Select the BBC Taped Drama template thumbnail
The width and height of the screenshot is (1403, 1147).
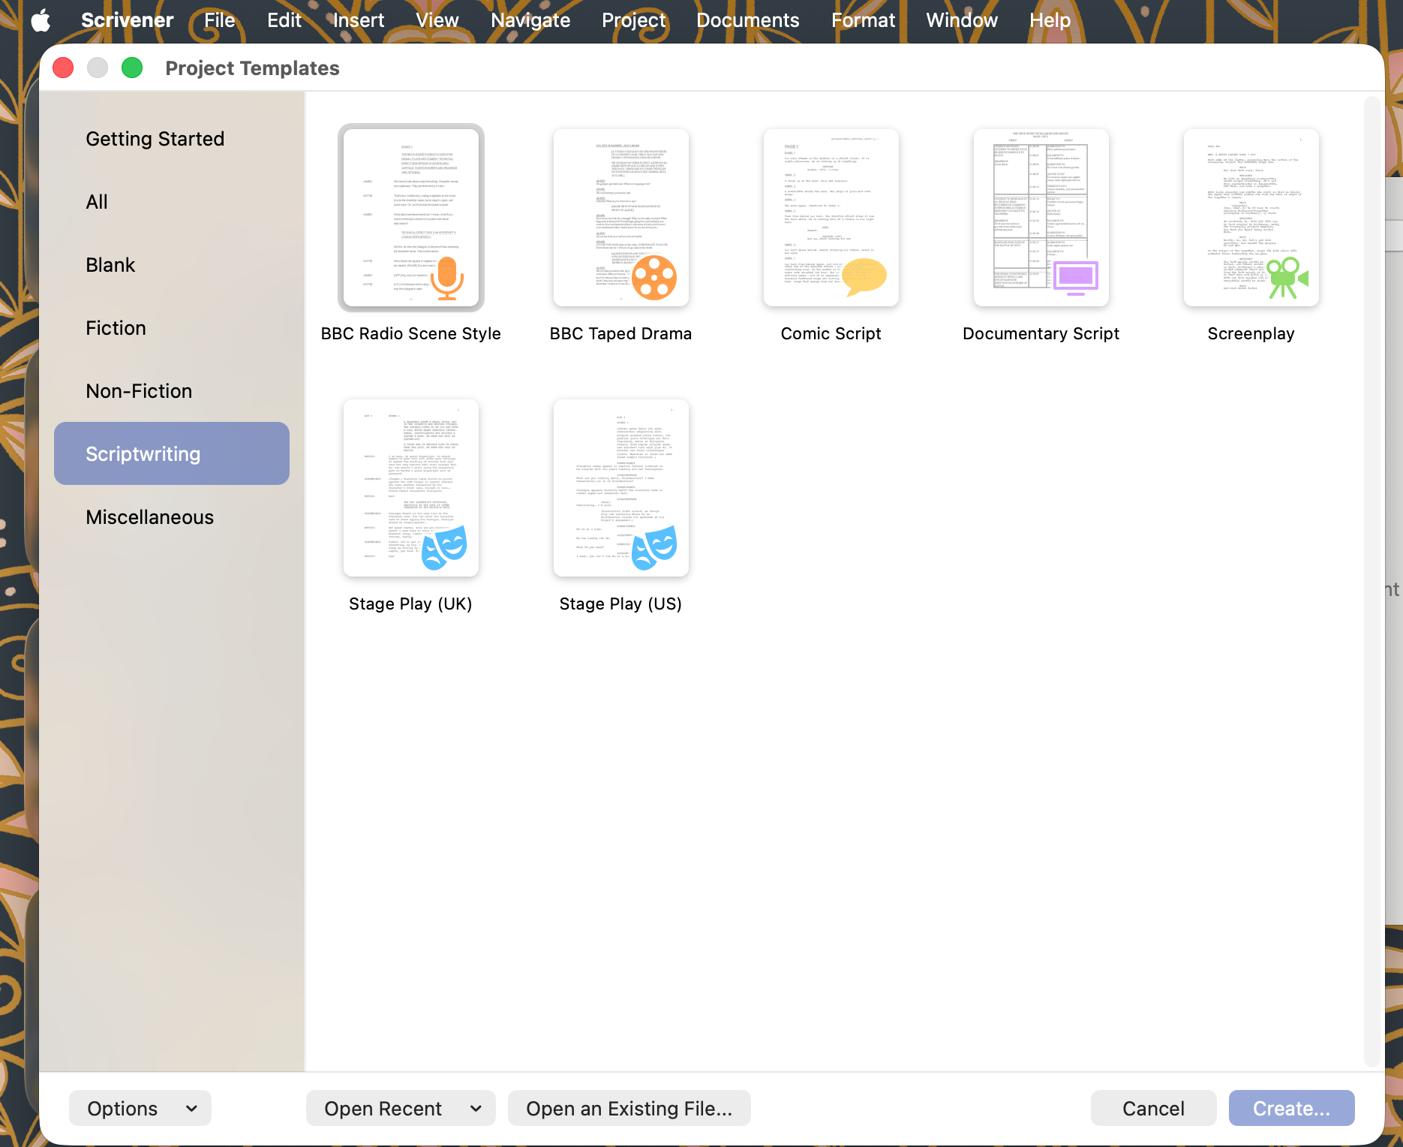621,218
